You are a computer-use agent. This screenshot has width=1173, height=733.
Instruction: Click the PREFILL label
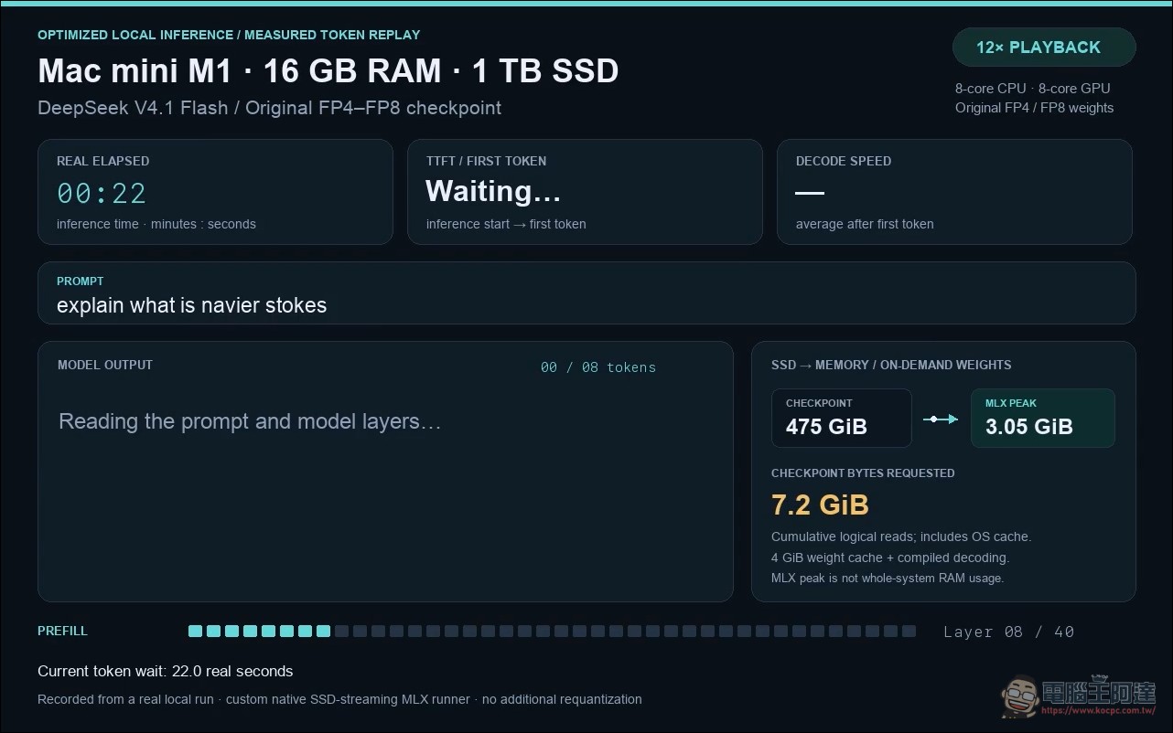62,631
